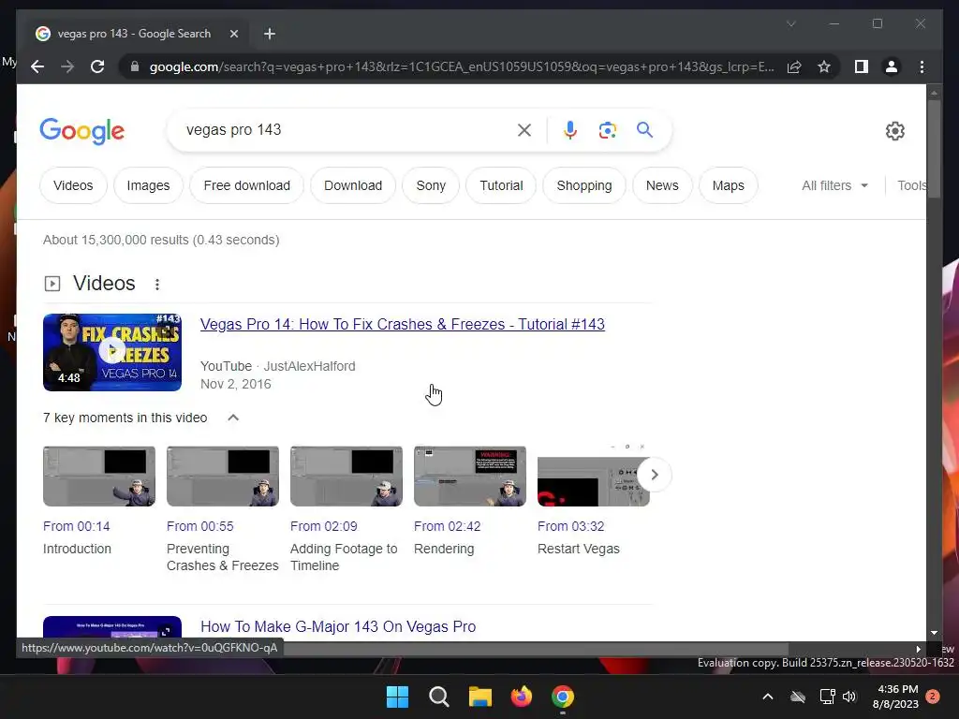Go back to the previous page

coord(37,66)
